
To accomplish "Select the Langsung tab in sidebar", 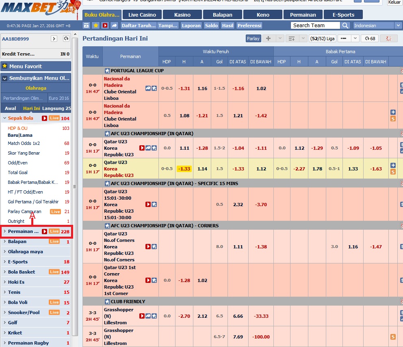I will pyautogui.click(x=56, y=108).
